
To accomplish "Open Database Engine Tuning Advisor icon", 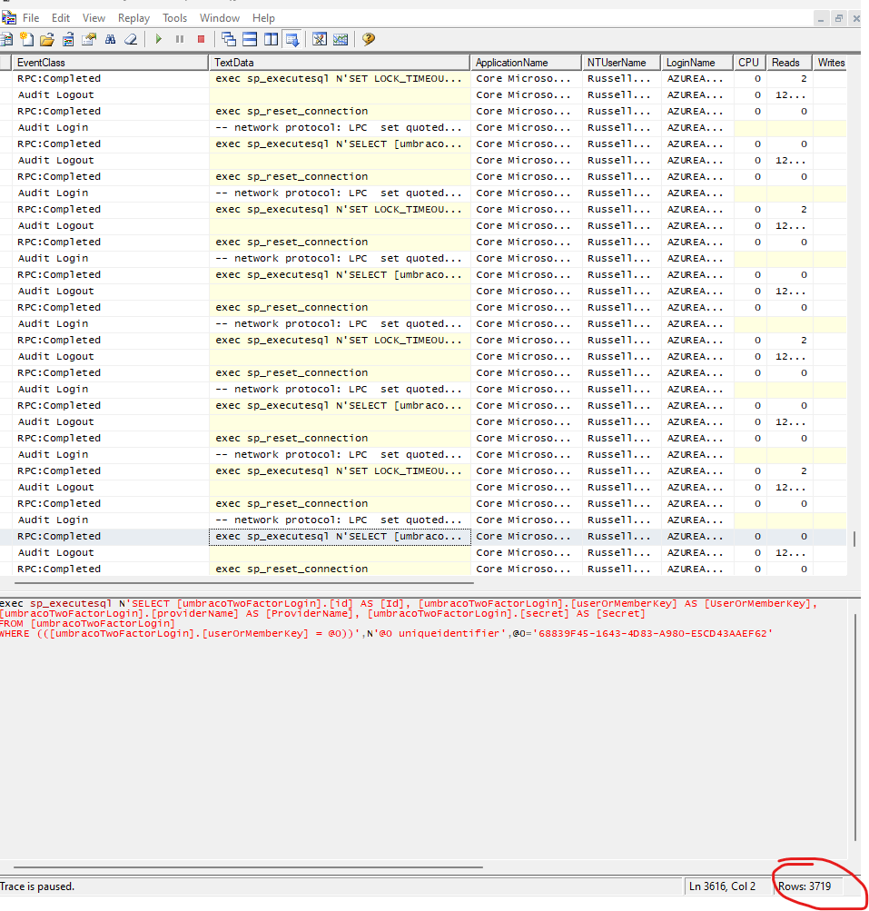I will [320, 39].
